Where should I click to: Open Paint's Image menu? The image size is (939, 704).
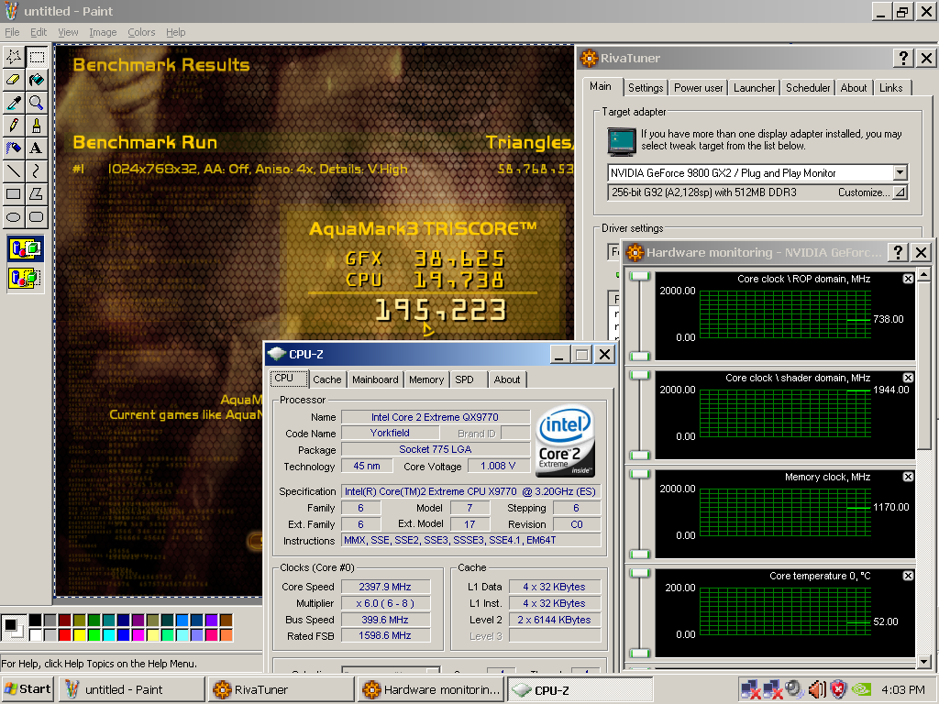point(103,32)
